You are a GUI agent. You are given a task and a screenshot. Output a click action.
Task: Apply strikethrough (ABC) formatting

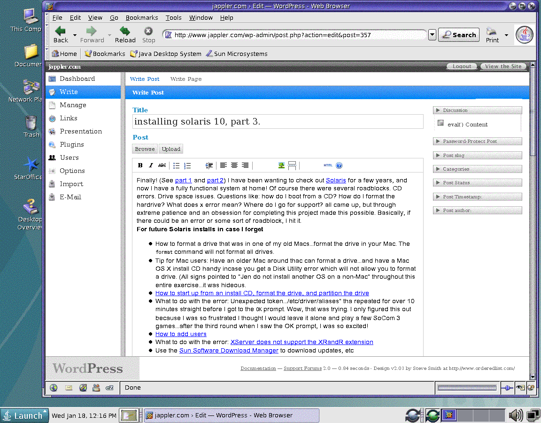(x=162, y=165)
